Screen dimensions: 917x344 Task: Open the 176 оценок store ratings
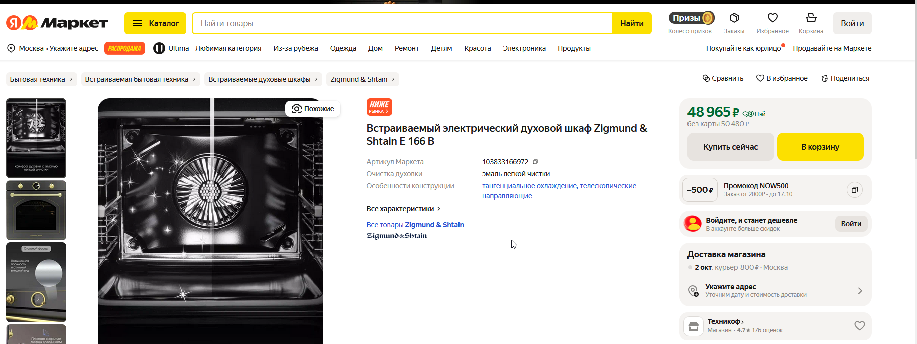point(767,330)
